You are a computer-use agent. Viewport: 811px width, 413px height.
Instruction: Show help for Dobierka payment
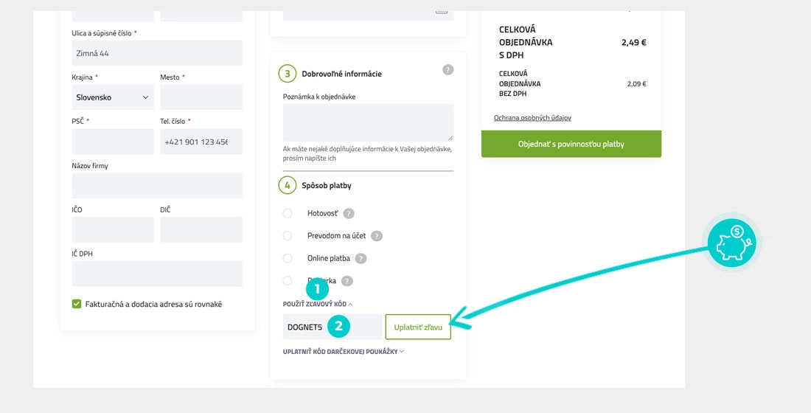point(347,281)
